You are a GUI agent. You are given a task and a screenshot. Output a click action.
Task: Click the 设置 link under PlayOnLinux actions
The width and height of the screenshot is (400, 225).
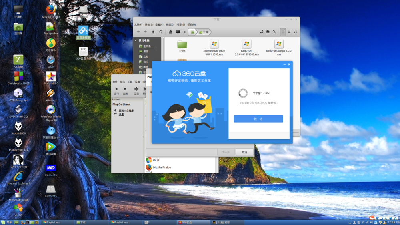coord(121,115)
